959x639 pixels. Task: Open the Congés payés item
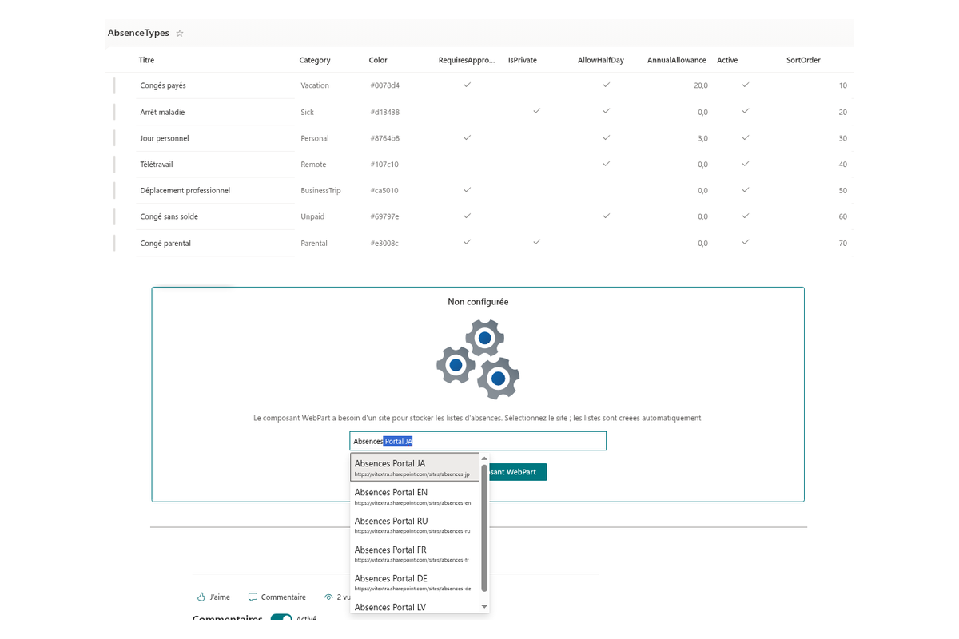tap(163, 85)
